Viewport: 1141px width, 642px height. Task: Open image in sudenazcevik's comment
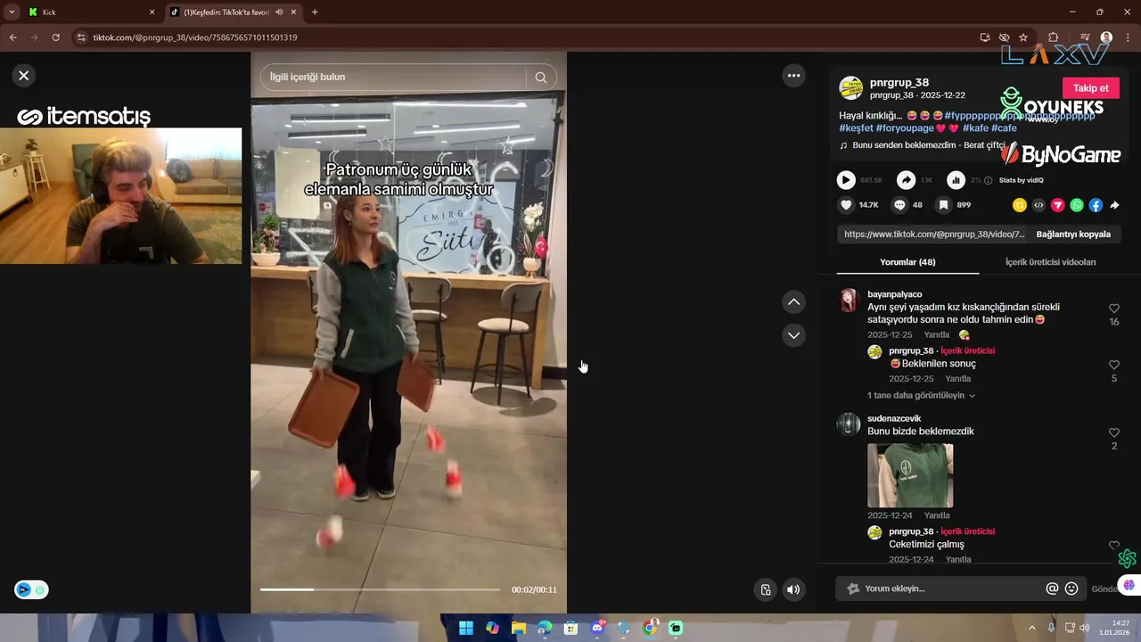(910, 475)
